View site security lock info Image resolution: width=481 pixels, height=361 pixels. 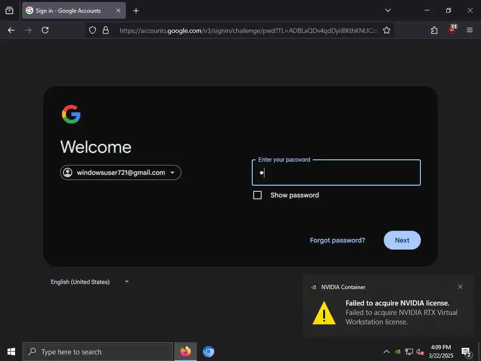pyautogui.click(x=106, y=30)
